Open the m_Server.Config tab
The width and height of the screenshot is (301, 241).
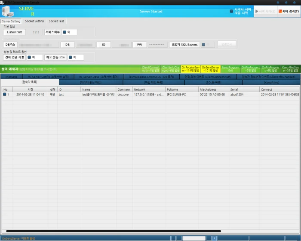(48, 77)
